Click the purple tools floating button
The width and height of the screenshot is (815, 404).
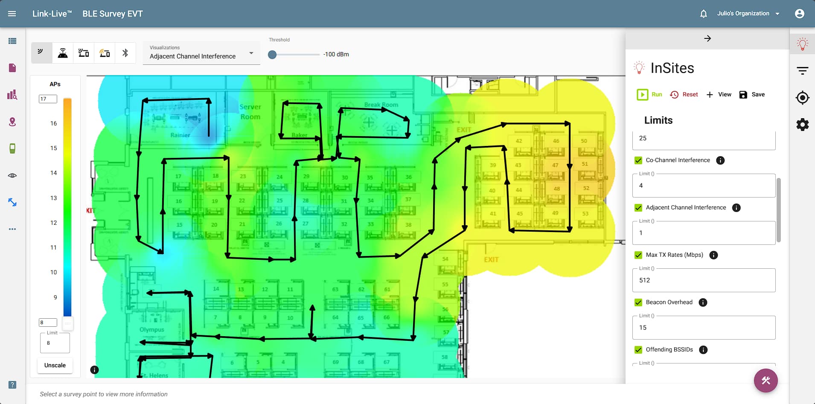coord(766,381)
